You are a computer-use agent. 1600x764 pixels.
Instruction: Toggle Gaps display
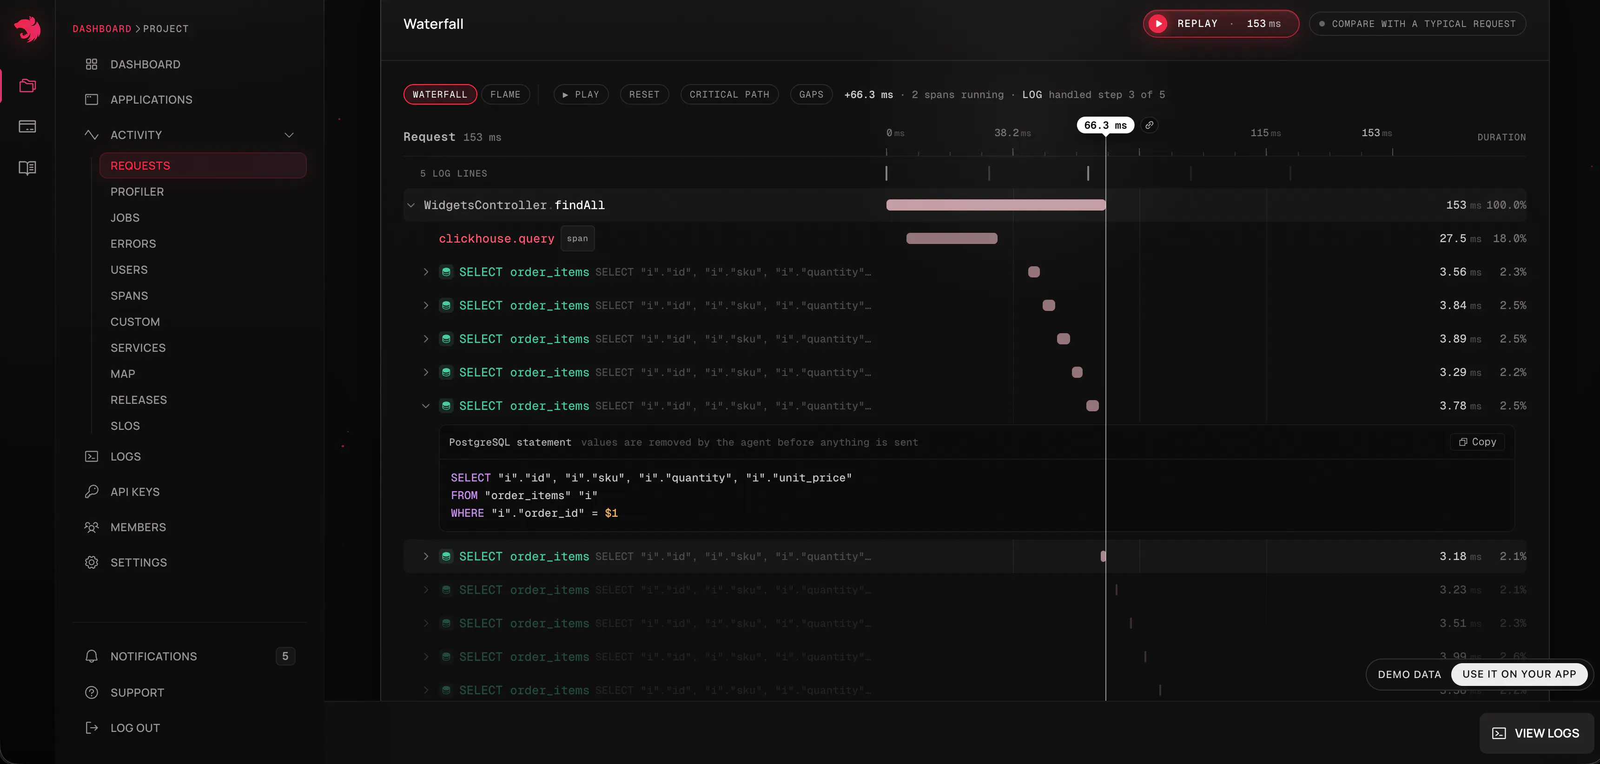[811, 94]
